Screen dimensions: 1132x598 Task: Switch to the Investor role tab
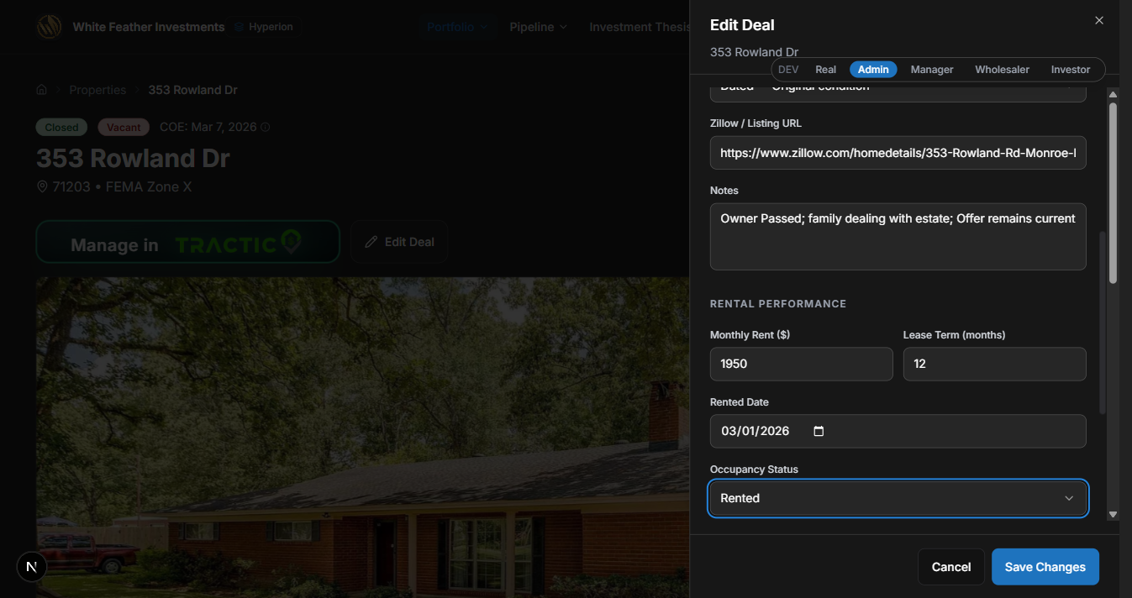click(1071, 70)
